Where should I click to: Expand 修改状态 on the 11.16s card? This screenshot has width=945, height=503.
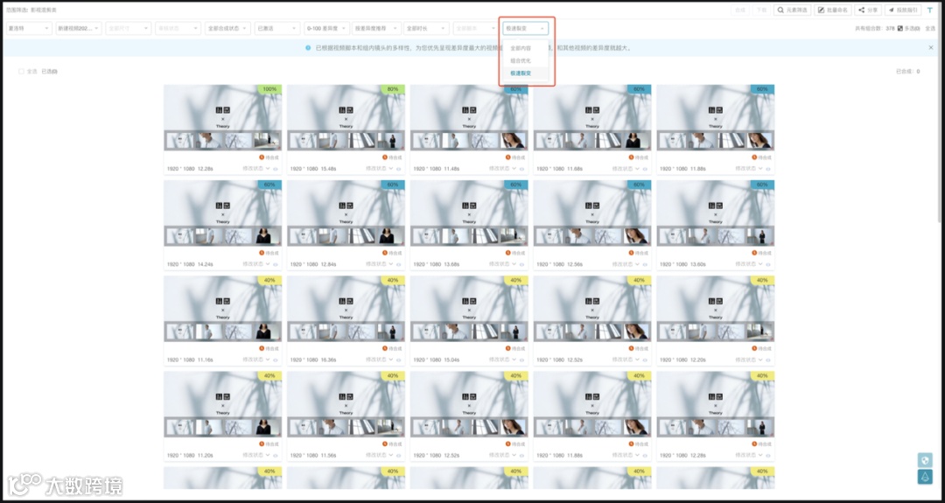point(256,360)
